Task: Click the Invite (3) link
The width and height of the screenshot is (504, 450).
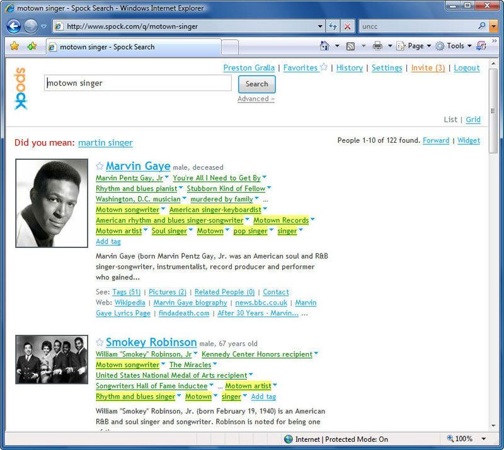Action: 428,68
